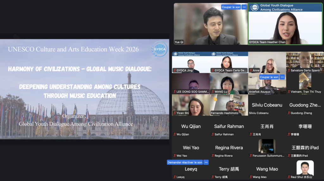
Task: Click GYDCA logo in Heather Chan's banner
Action: tap(254, 8)
